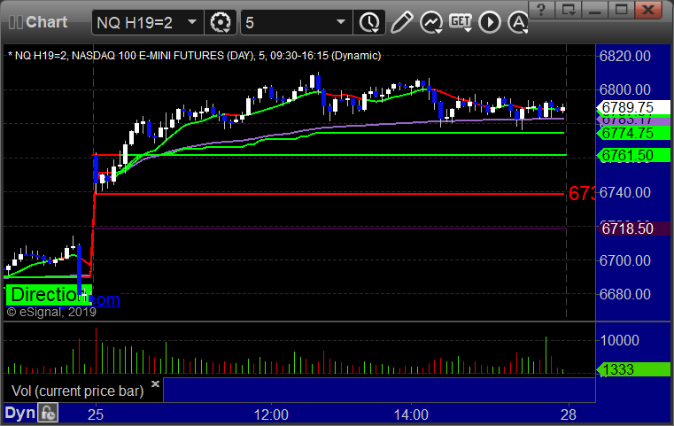Click the interval field showing 5
The width and height of the screenshot is (674, 426).
pyautogui.click(x=297, y=22)
